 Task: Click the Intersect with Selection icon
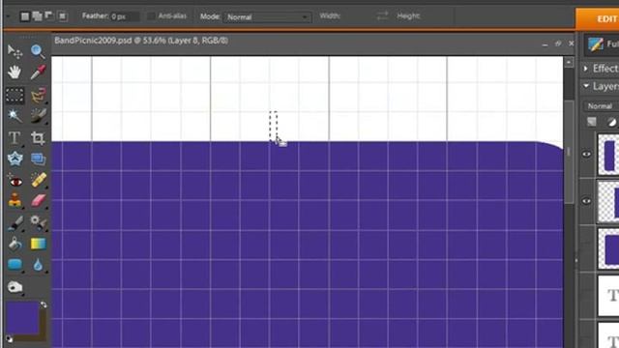coord(62,16)
